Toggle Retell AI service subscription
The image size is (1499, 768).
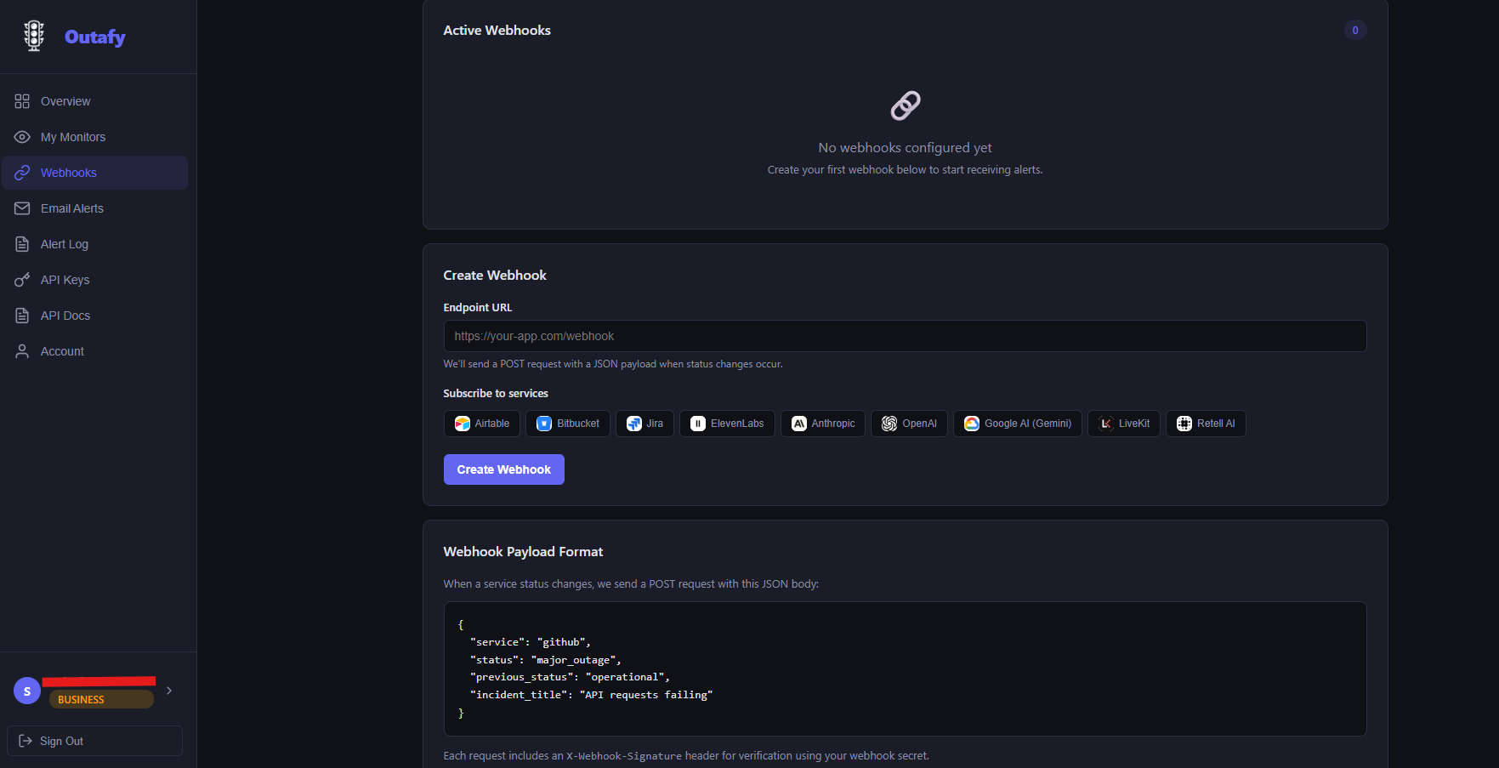pos(1206,424)
